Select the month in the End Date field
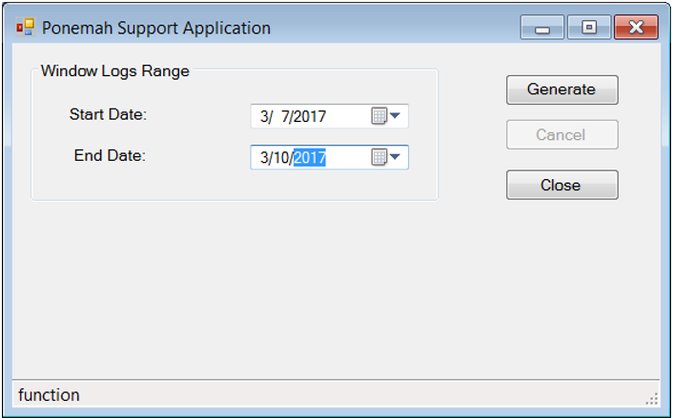673x418 pixels. click(x=264, y=158)
